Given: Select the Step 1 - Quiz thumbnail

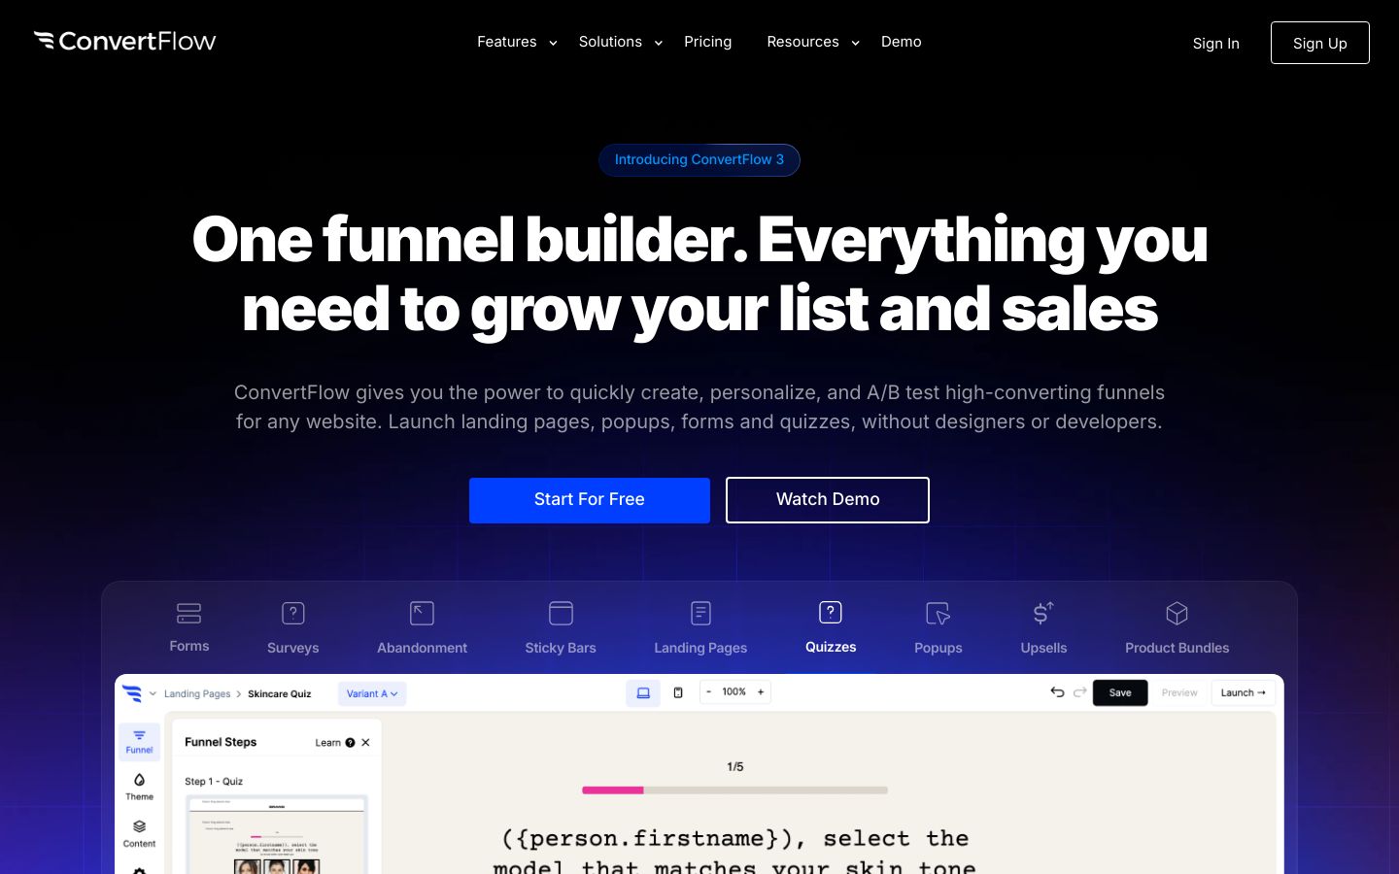Looking at the screenshot, I should coord(277,834).
